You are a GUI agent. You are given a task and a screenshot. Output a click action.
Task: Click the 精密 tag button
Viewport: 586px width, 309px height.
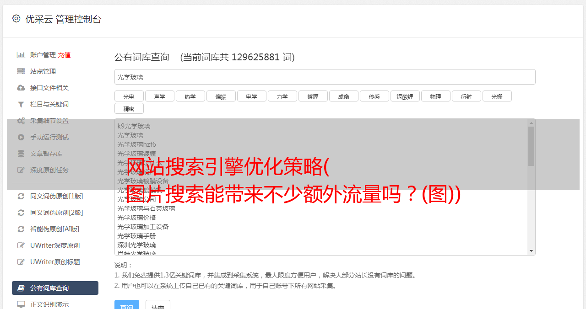(x=129, y=108)
